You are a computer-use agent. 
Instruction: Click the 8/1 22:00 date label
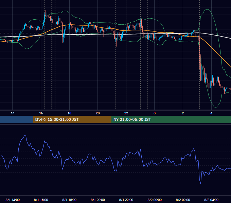[126, 200]
